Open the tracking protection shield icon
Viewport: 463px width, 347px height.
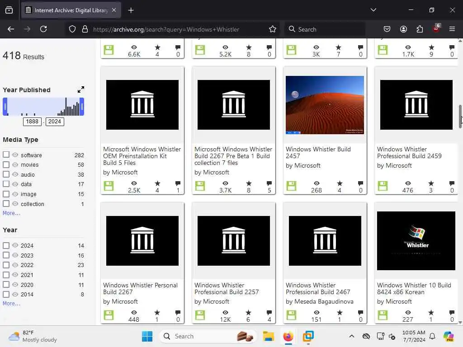pos(72,29)
